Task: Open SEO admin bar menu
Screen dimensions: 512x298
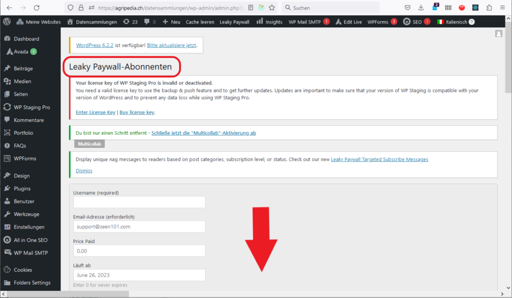Action: tap(416, 22)
